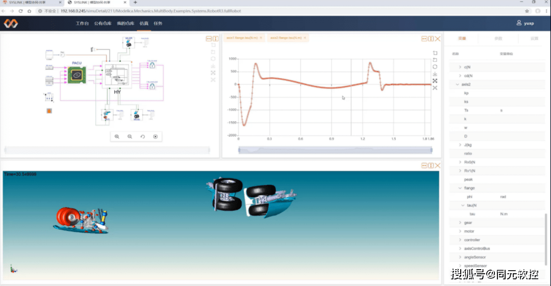Remove the axis2.flange.tau chart tab
551x286 pixels.
pos(305,38)
